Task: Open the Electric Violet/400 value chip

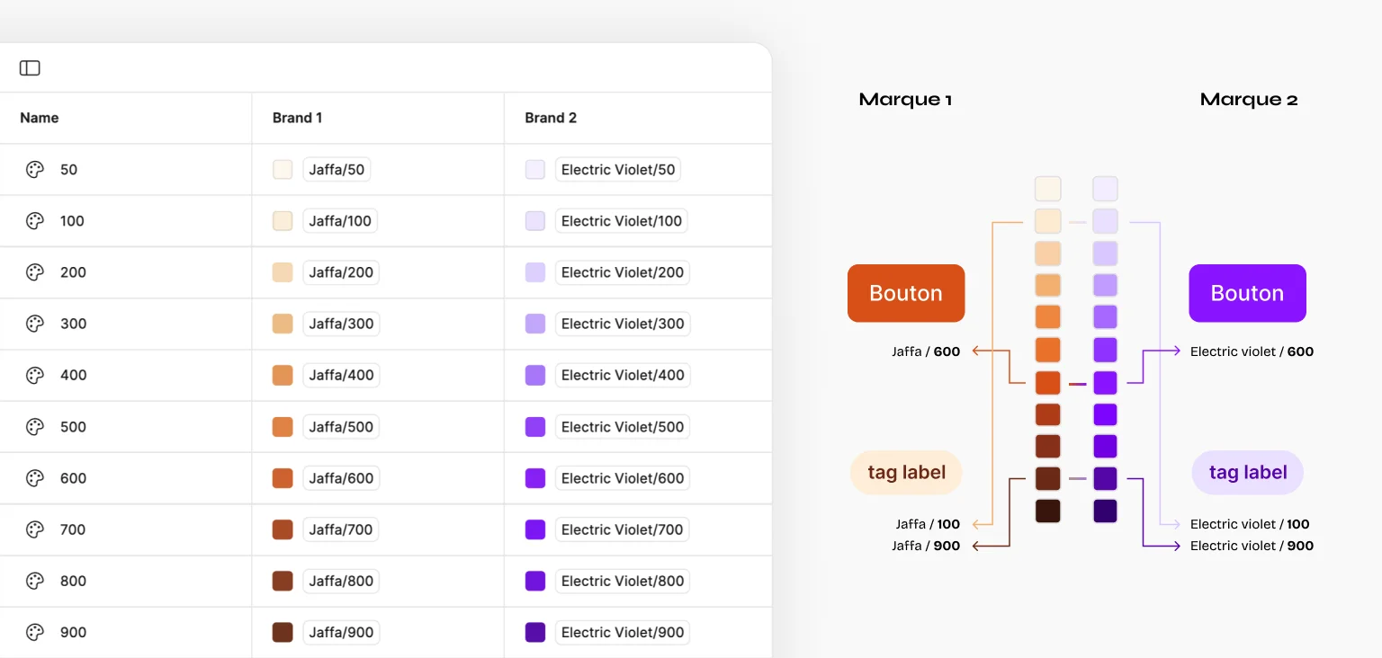Action: pos(623,375)
